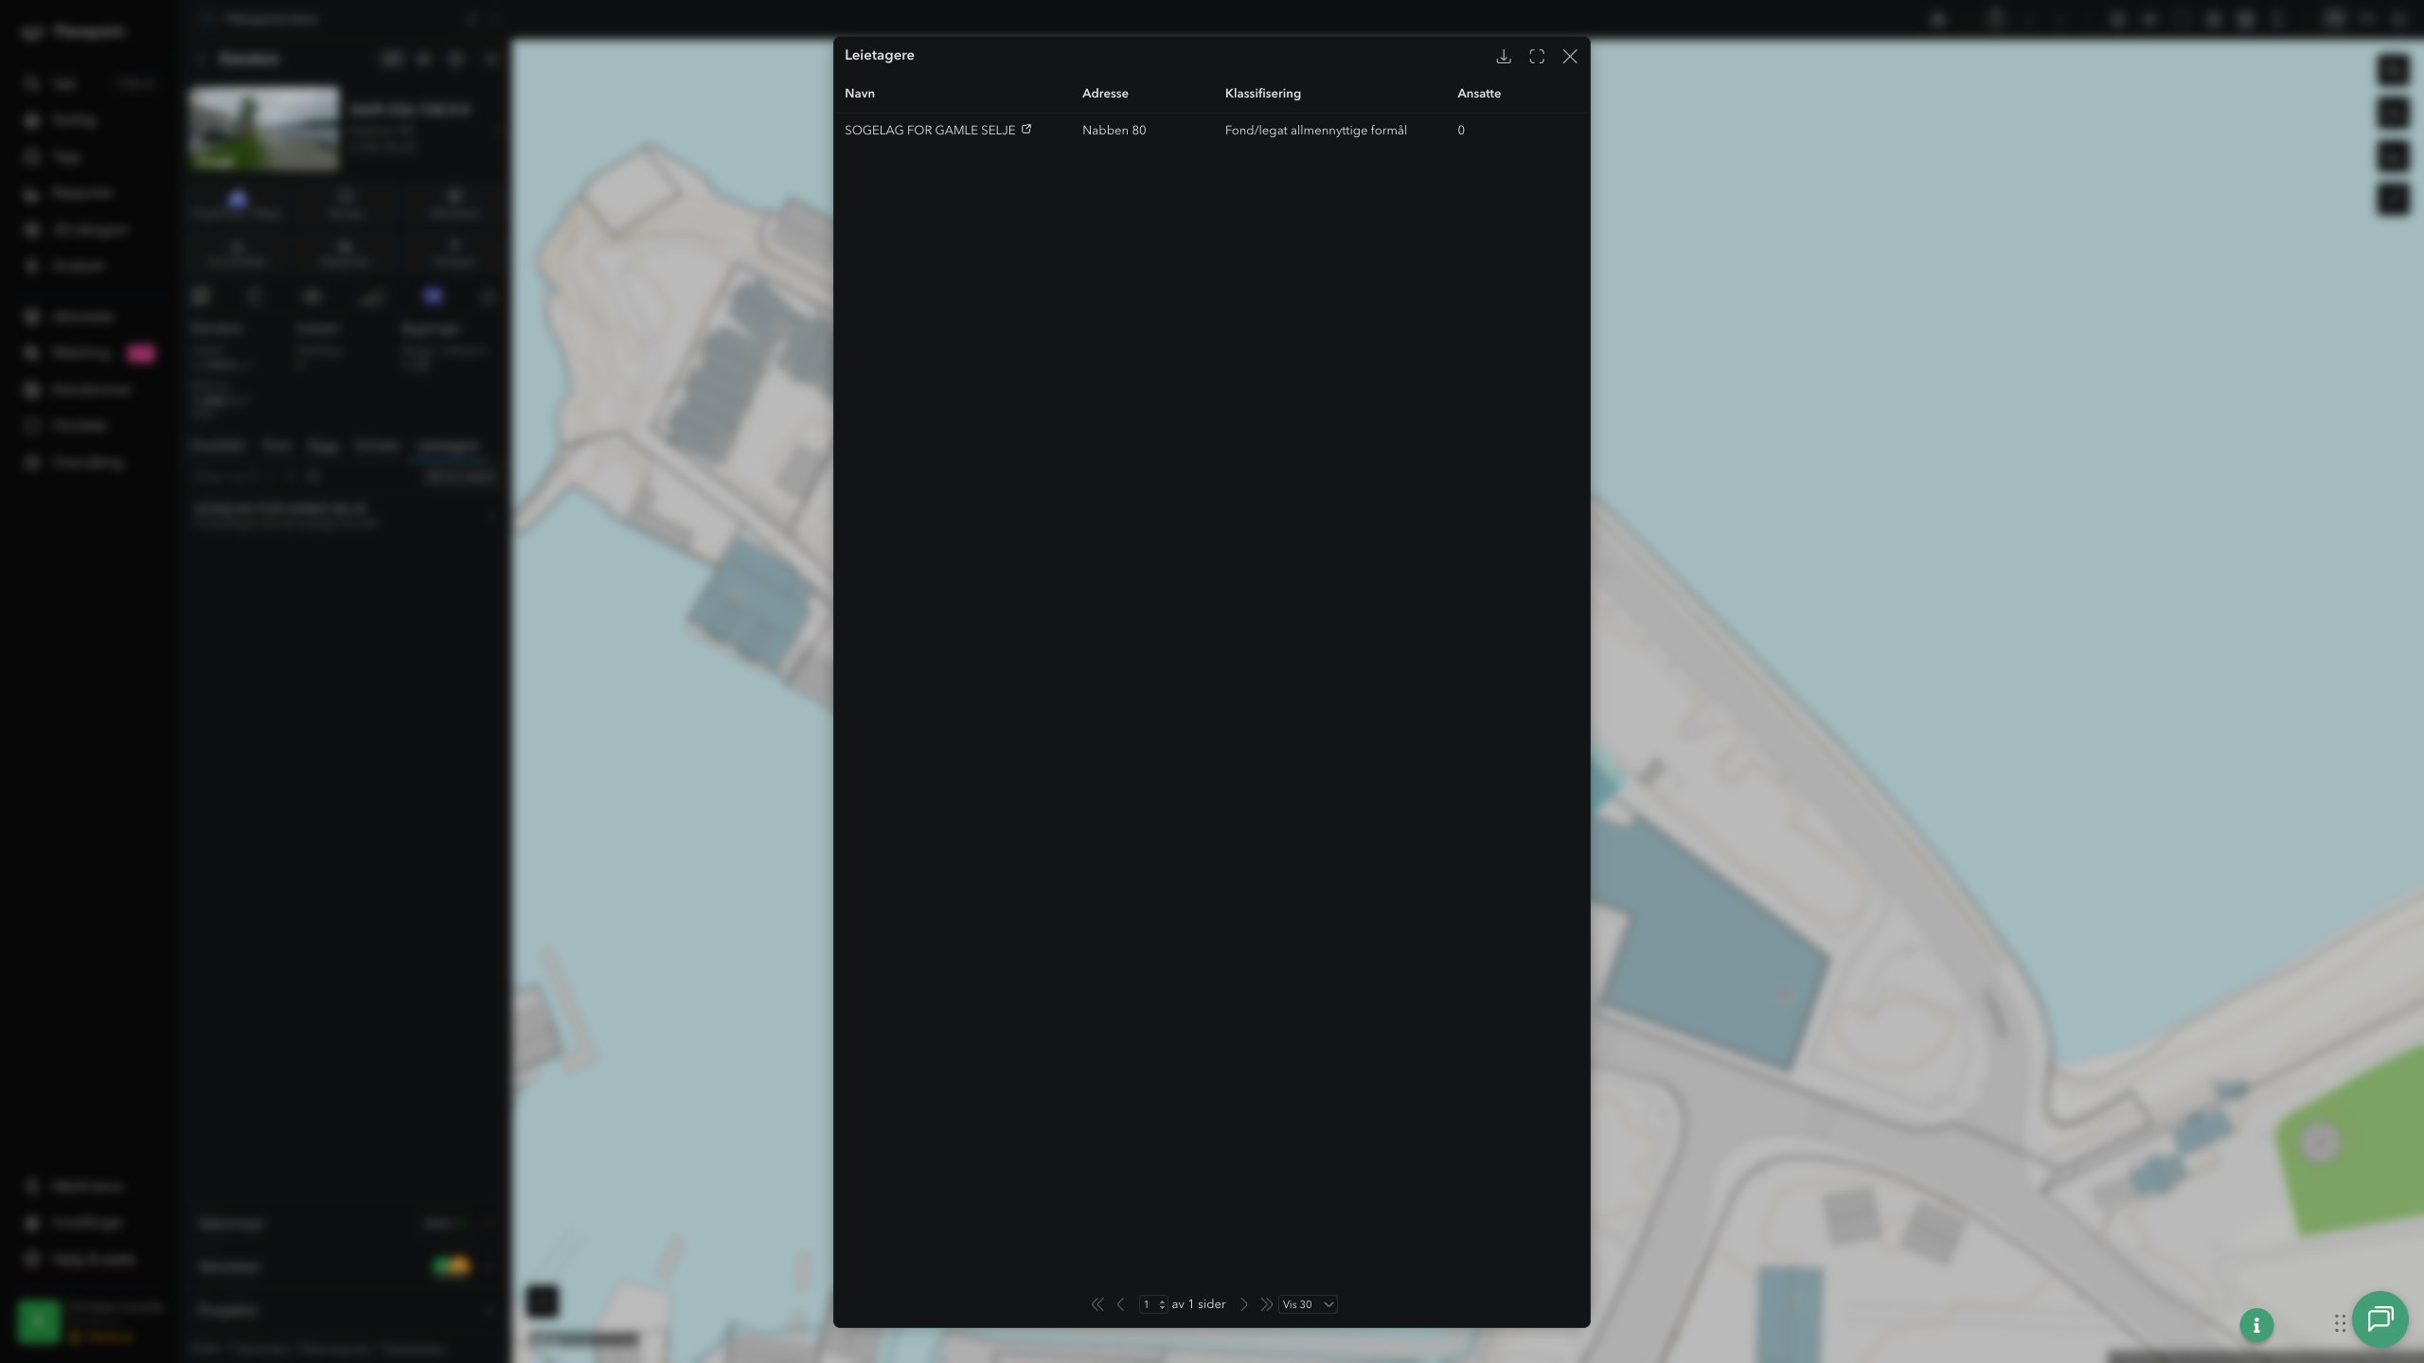Go to the next page of results

click(x=1244, y=1304)
